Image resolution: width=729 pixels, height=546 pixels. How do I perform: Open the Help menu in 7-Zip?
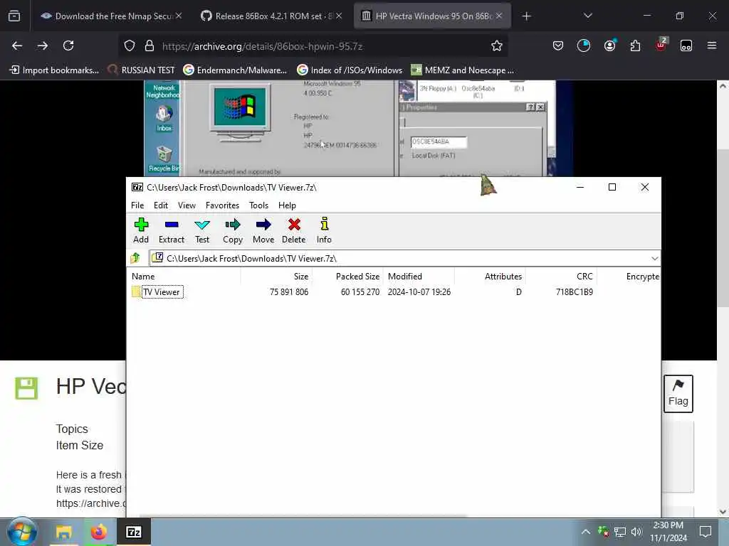click(287, 205)
